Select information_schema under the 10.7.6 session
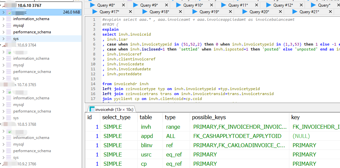The height and width of the screenshot is (168, 340). pyautogui.click(x=31, y=98)
